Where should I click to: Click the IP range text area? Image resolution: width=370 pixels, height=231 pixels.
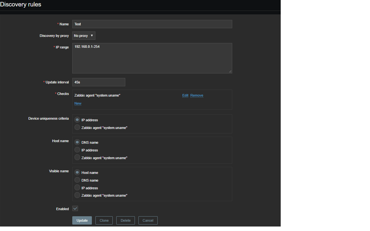(x=152, y=58)
